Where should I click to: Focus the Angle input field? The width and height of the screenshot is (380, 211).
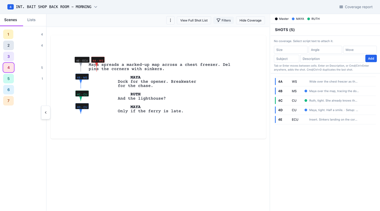[x=325, y=50]
